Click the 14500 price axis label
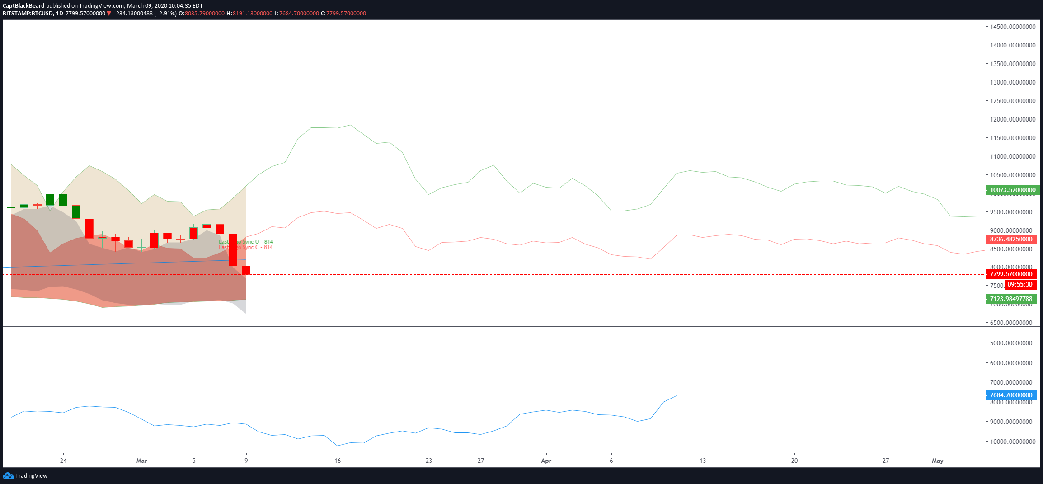Screen dimensions: 1043x484 tap(1013, 27)
